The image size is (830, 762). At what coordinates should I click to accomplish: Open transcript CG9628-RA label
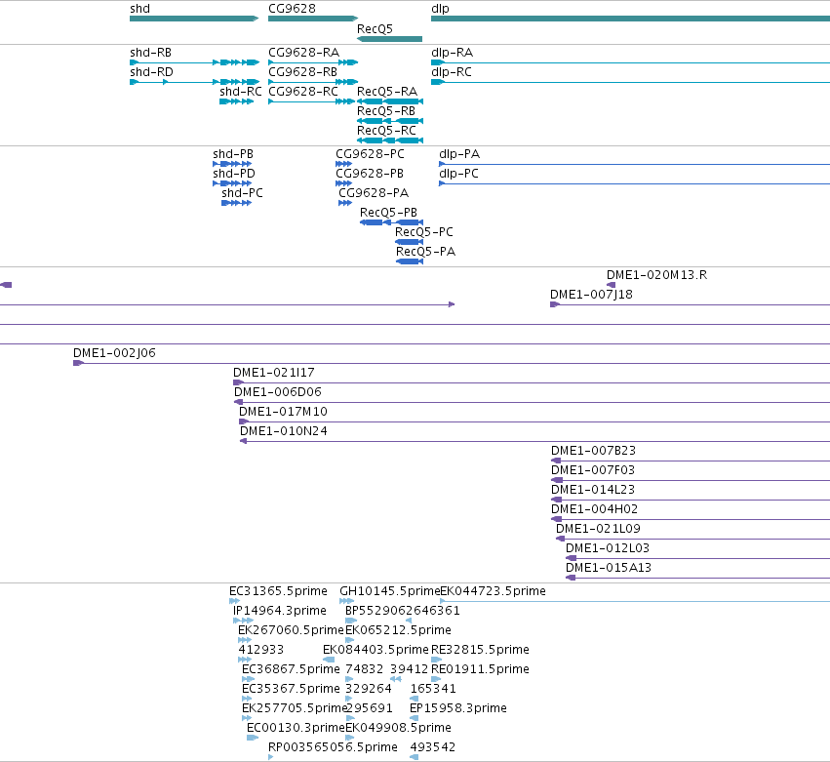(304, 53)
